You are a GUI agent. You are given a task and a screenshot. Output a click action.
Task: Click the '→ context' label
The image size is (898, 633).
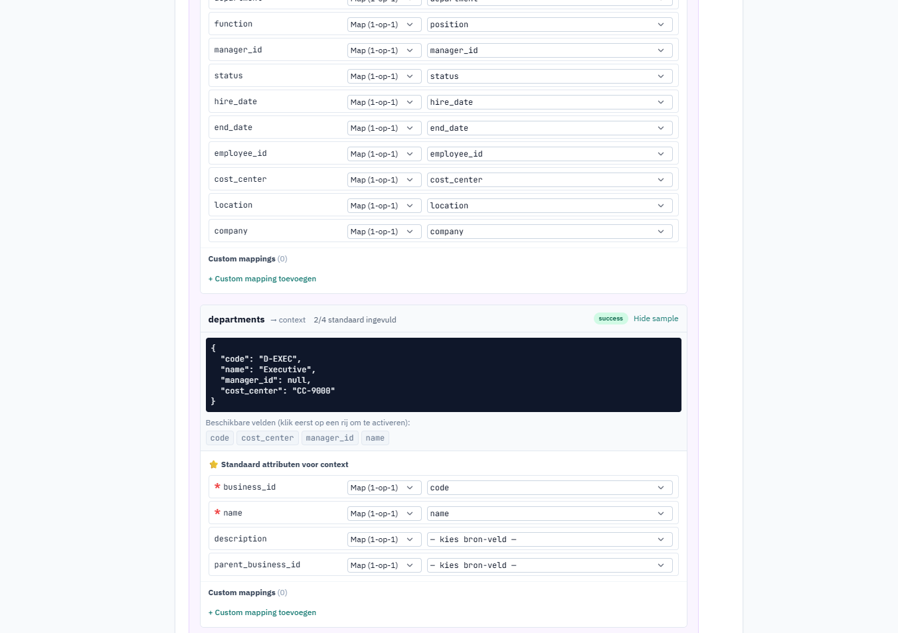[x=288, y=320]
